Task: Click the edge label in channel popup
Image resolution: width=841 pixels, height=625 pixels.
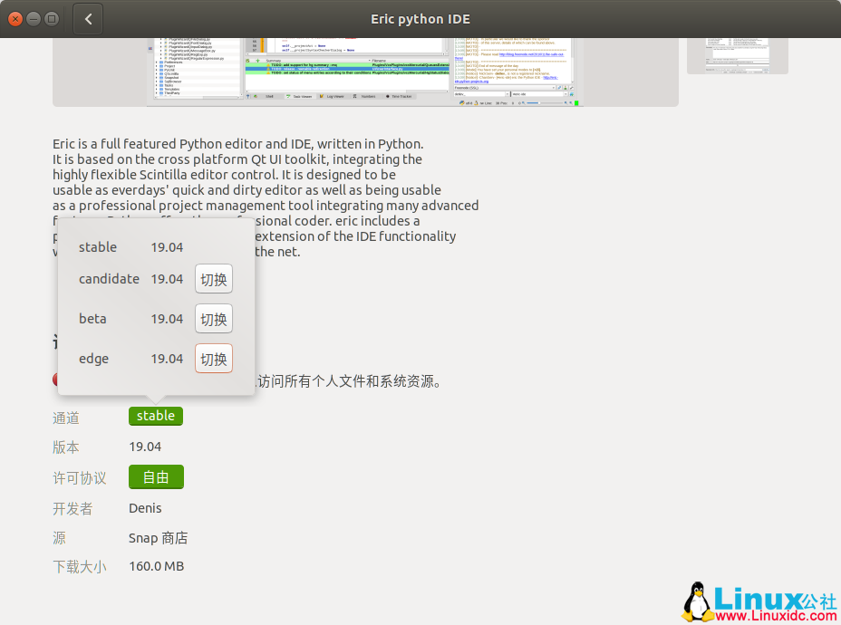Action: pyautogui.click(x=94, y=359)
